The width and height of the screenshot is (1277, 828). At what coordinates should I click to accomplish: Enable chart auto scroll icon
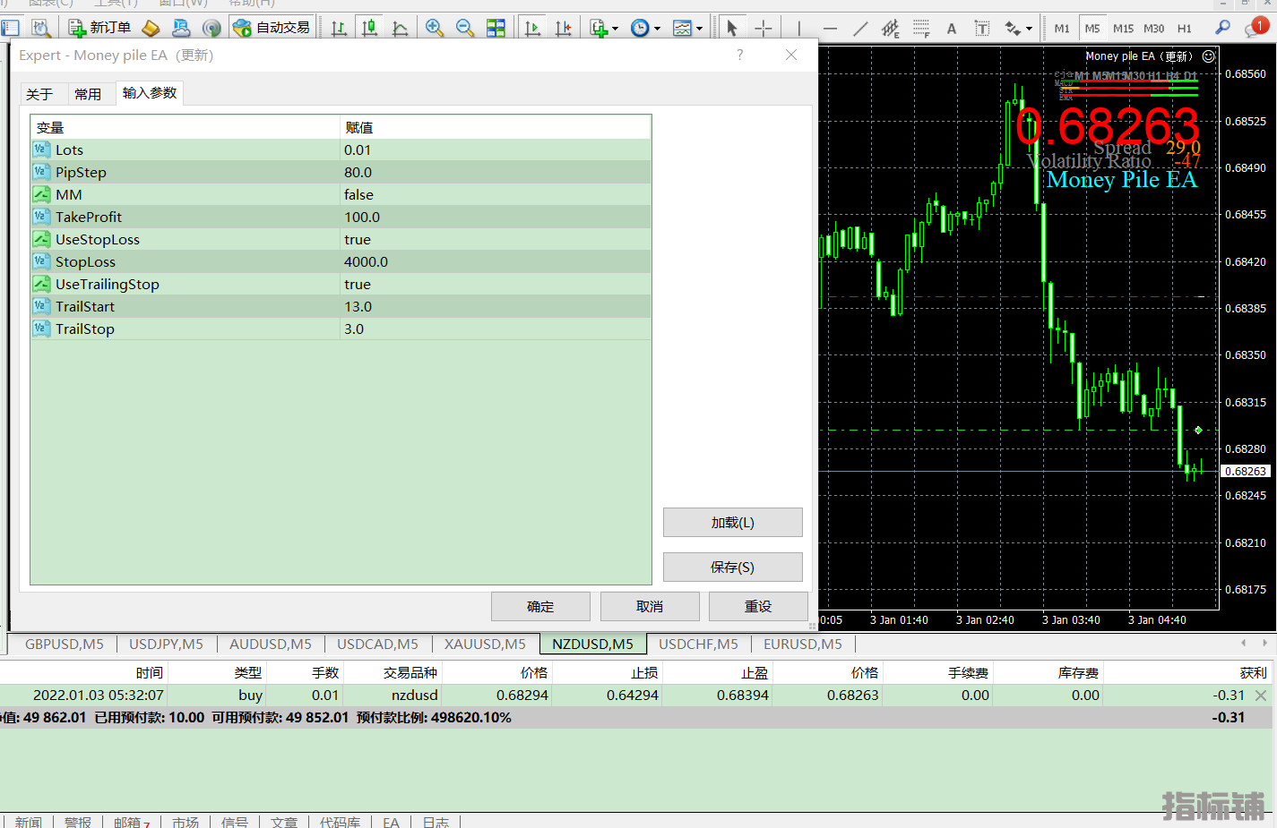coord(532,28)
